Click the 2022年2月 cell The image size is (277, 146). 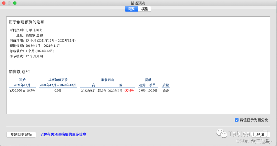(115, 91)
